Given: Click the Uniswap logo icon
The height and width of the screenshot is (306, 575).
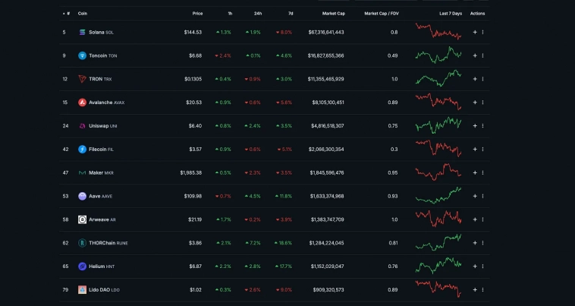Looking at the screenshot, I should click(x=82, y=126).
